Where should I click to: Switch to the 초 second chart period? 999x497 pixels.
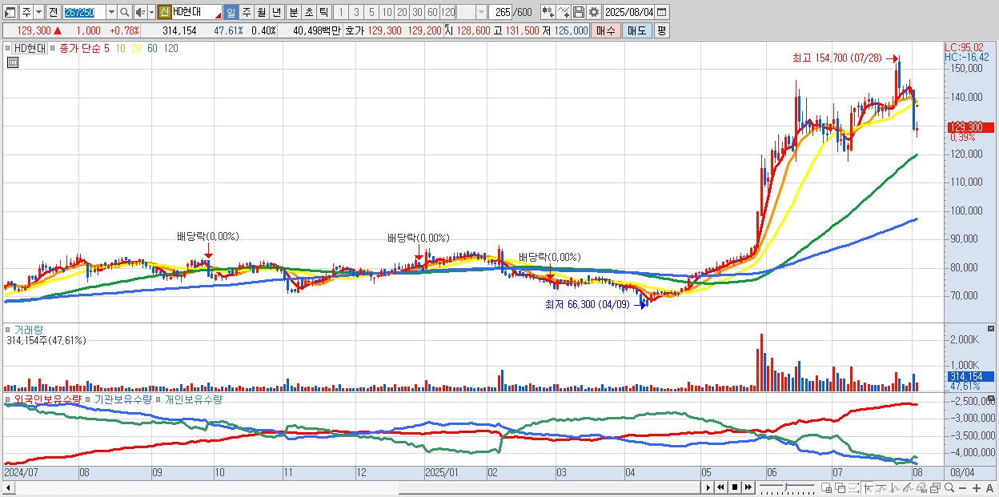(309, 12)
